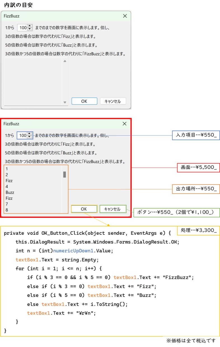Click the "else if (i % 5 == 0)" code line

(x=92, y=295)
